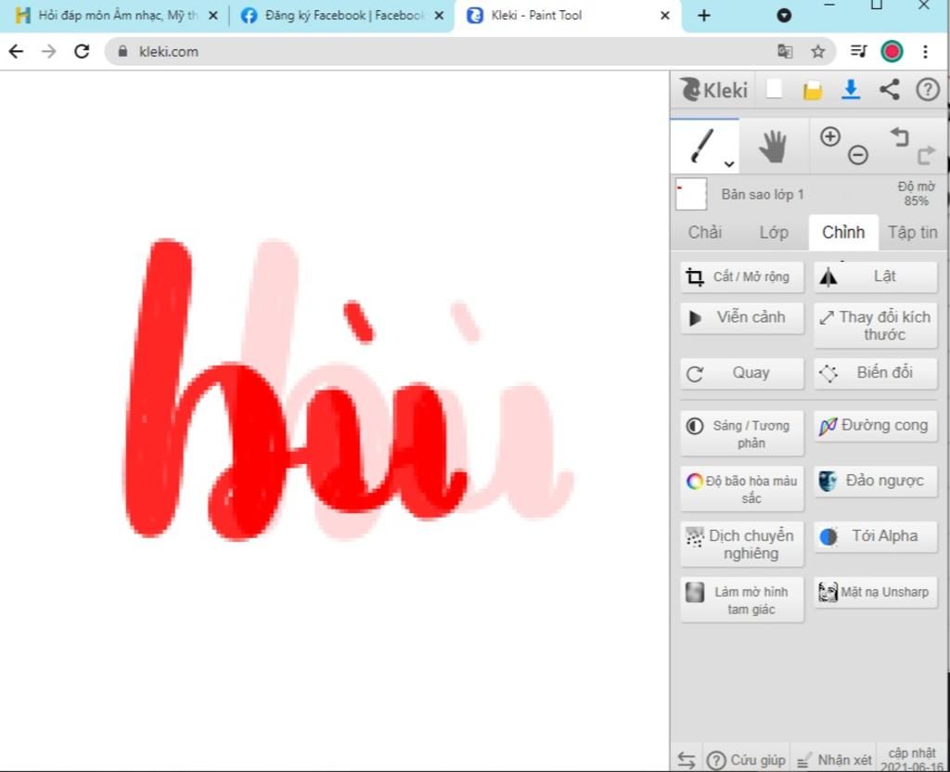Open an image file folder icon
The width and height of the screenshot is (950, 772).
pyautogui.click(x=813, y=90)
